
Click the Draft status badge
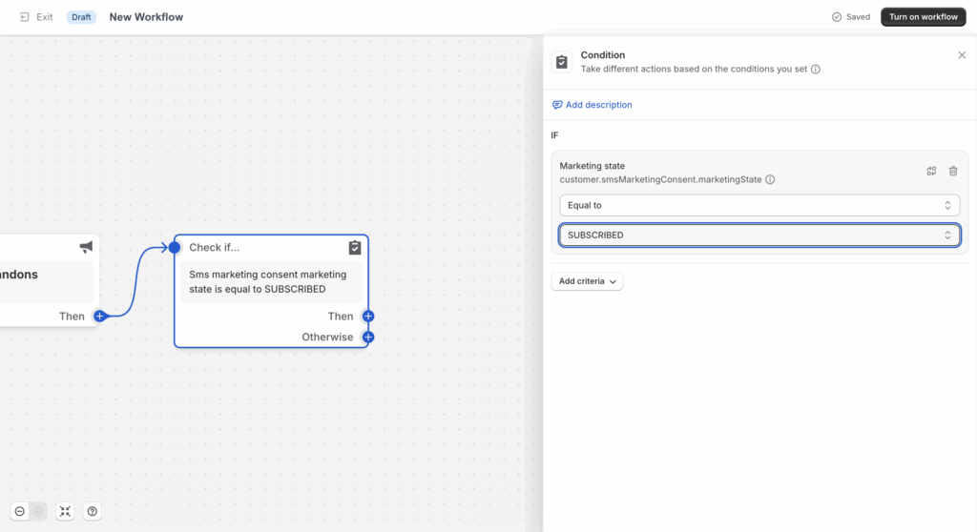(x=81, y=17)
